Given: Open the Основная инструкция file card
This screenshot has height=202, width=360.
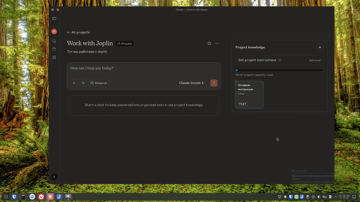Looking at the screenshot, I should (x=249, y=95).
